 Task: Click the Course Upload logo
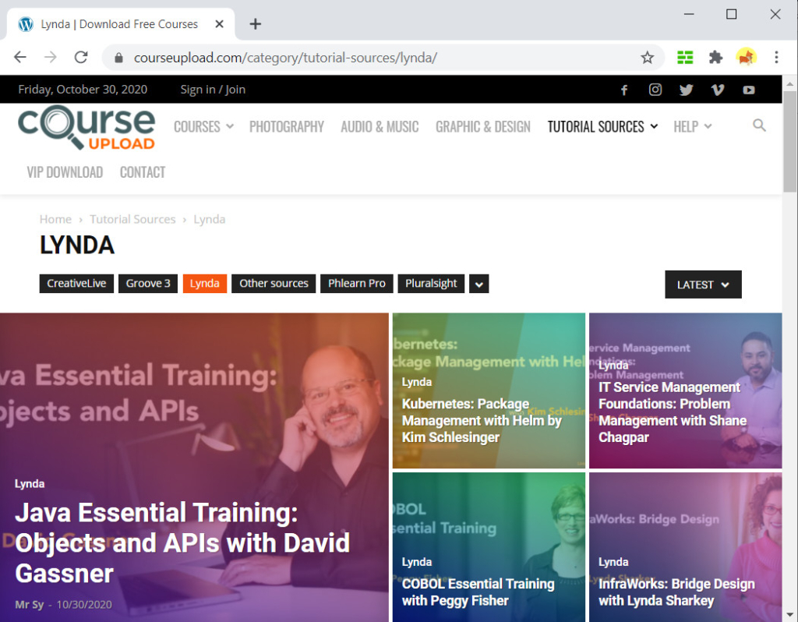[87, 127]
